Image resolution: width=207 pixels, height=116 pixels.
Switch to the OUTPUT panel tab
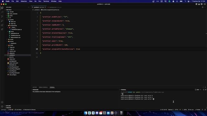point(35,87)
